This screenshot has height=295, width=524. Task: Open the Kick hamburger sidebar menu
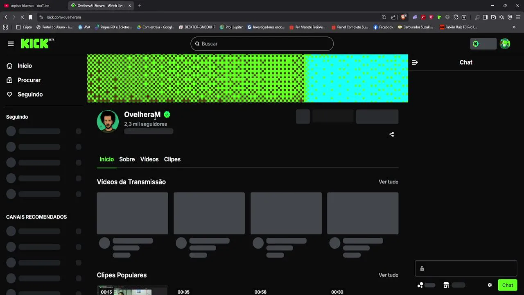[11, 44]
